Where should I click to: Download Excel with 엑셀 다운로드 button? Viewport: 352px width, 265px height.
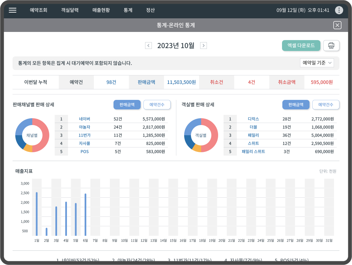(x=301, y=46)
